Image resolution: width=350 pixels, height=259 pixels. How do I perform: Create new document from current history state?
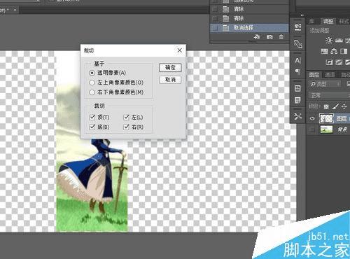pos(257,37)
